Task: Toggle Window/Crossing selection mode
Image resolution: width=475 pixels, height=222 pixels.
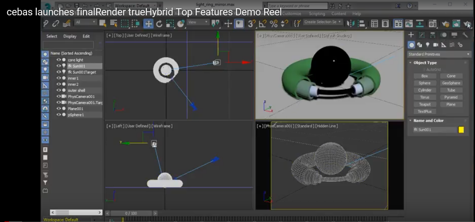Action: (x=135, y=23)
